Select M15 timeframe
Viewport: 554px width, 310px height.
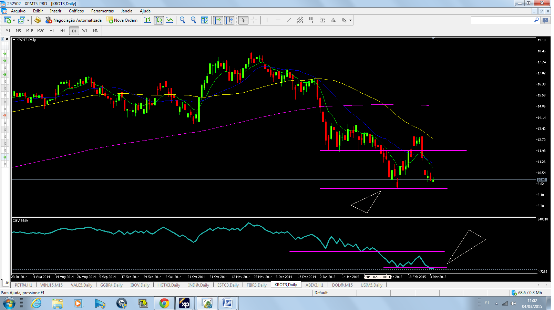pyautogui.click(x=30, y=31)
